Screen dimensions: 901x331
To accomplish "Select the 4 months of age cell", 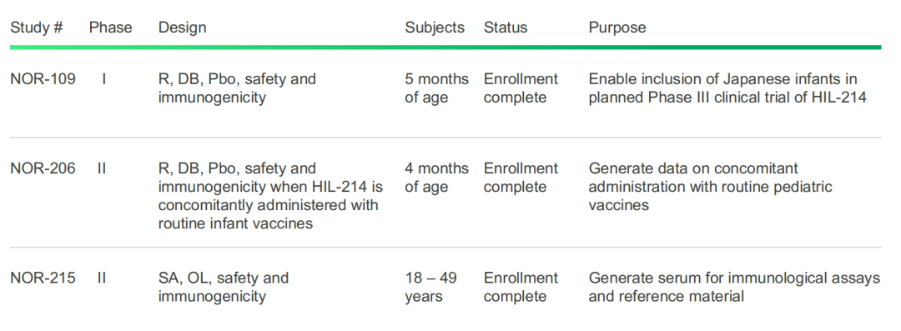I will click(x=436, y=178).
